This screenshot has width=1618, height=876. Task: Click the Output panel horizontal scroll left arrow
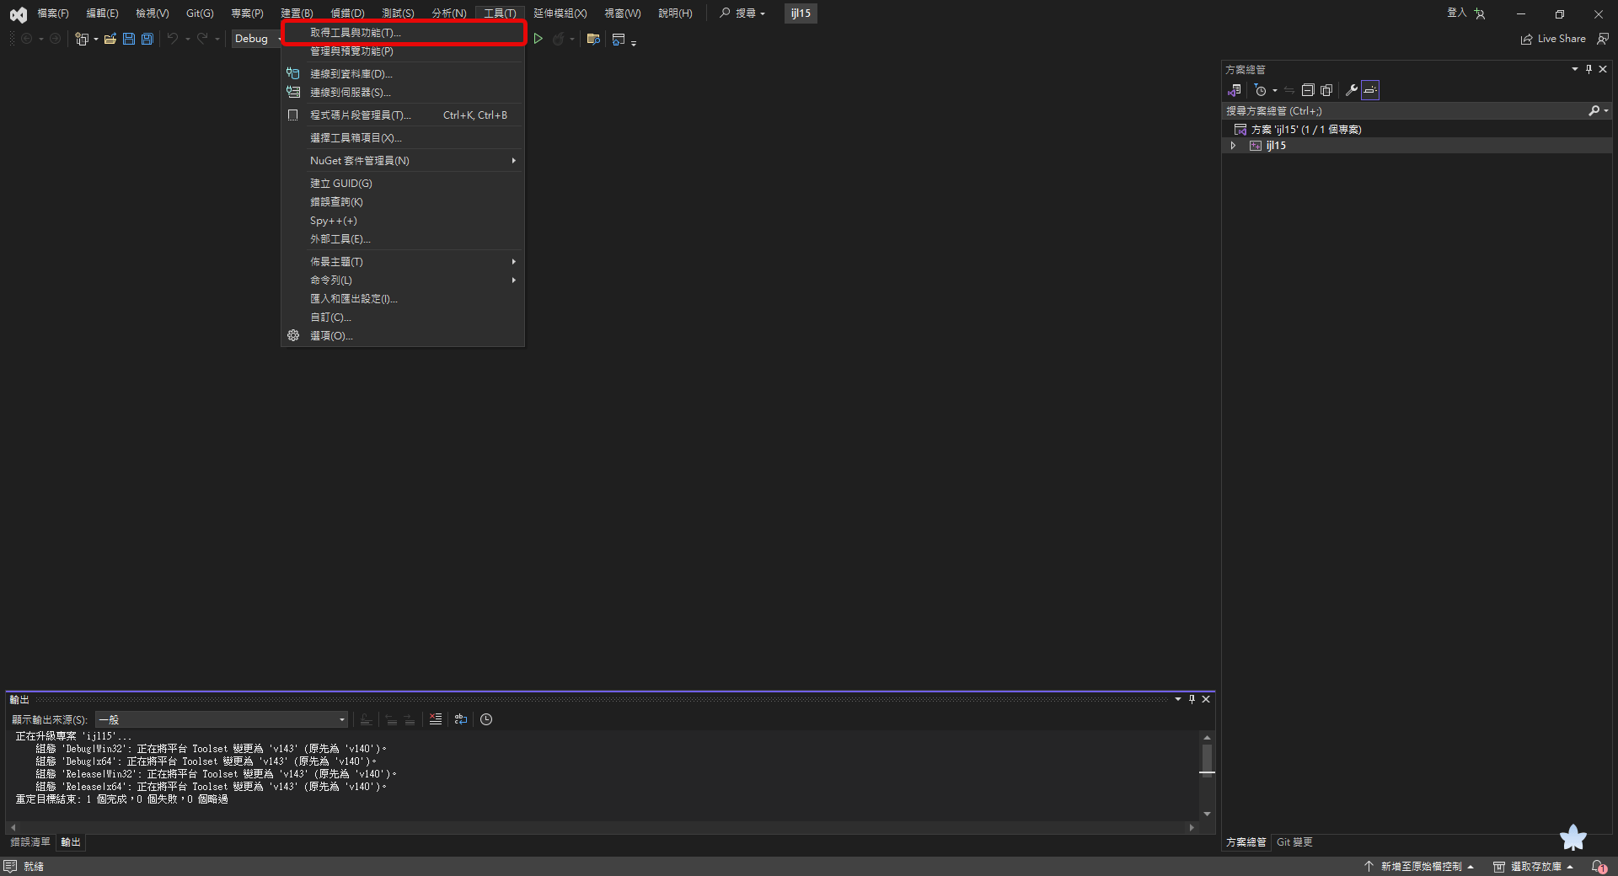point(13,828)
